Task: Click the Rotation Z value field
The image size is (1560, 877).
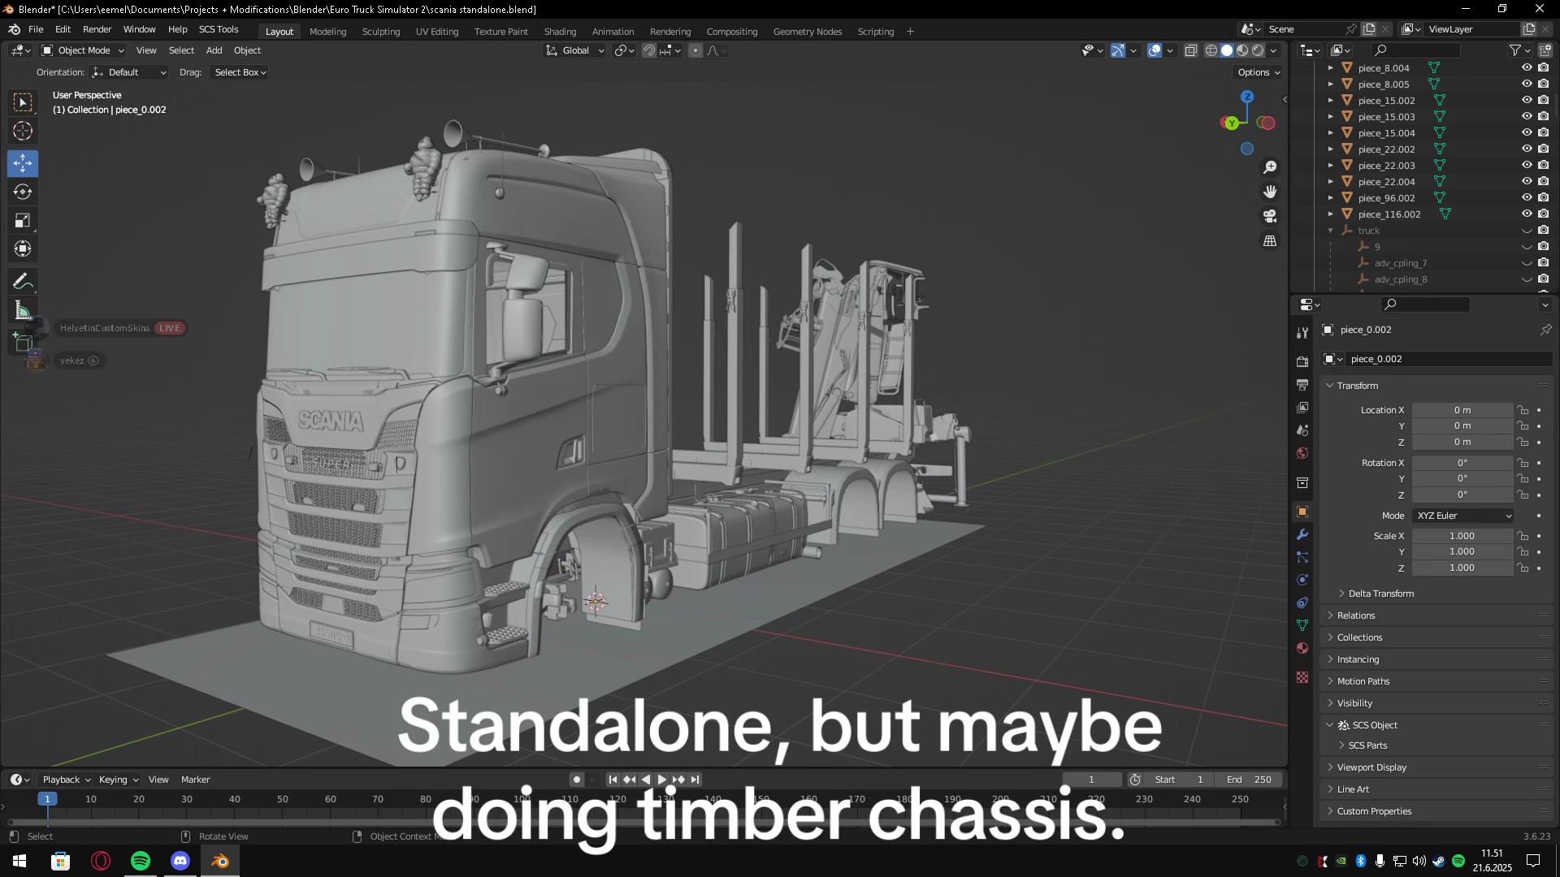Action: (x=1462, y=495)
